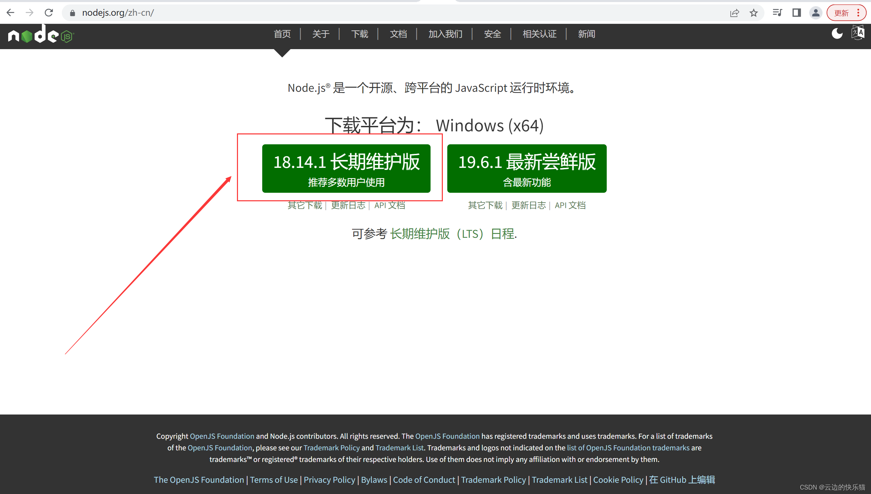Click the red 更新 update button
The height and width of the screenshot is (494, 871).
point(841,13)
